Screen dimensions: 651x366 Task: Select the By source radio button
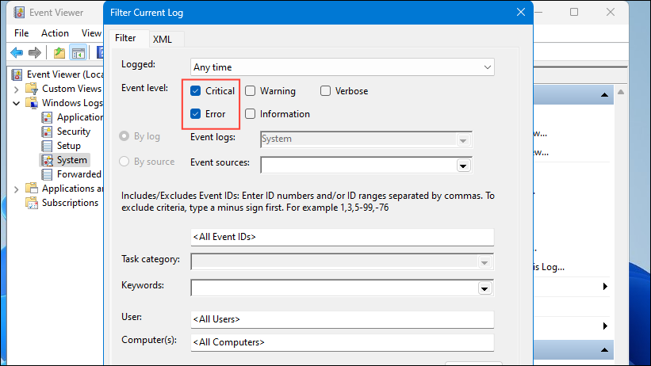[124, 162]
